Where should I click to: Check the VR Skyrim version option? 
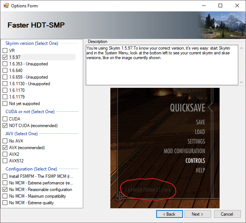pyautogui.click(x=5, y=51)
